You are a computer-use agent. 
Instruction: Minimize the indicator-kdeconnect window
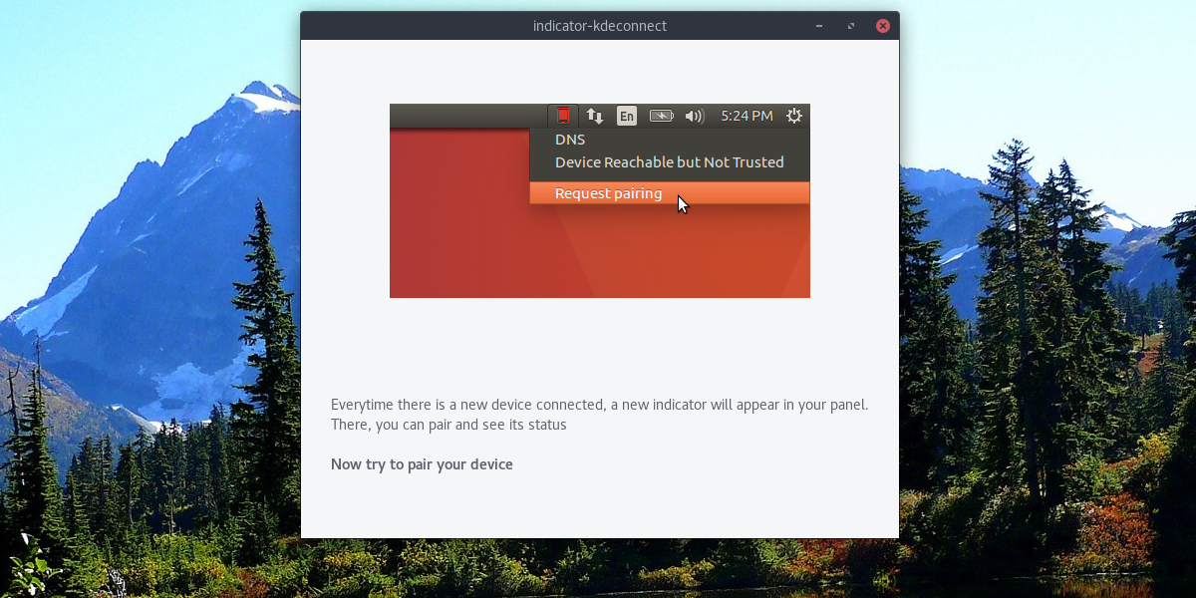point(819,26)
